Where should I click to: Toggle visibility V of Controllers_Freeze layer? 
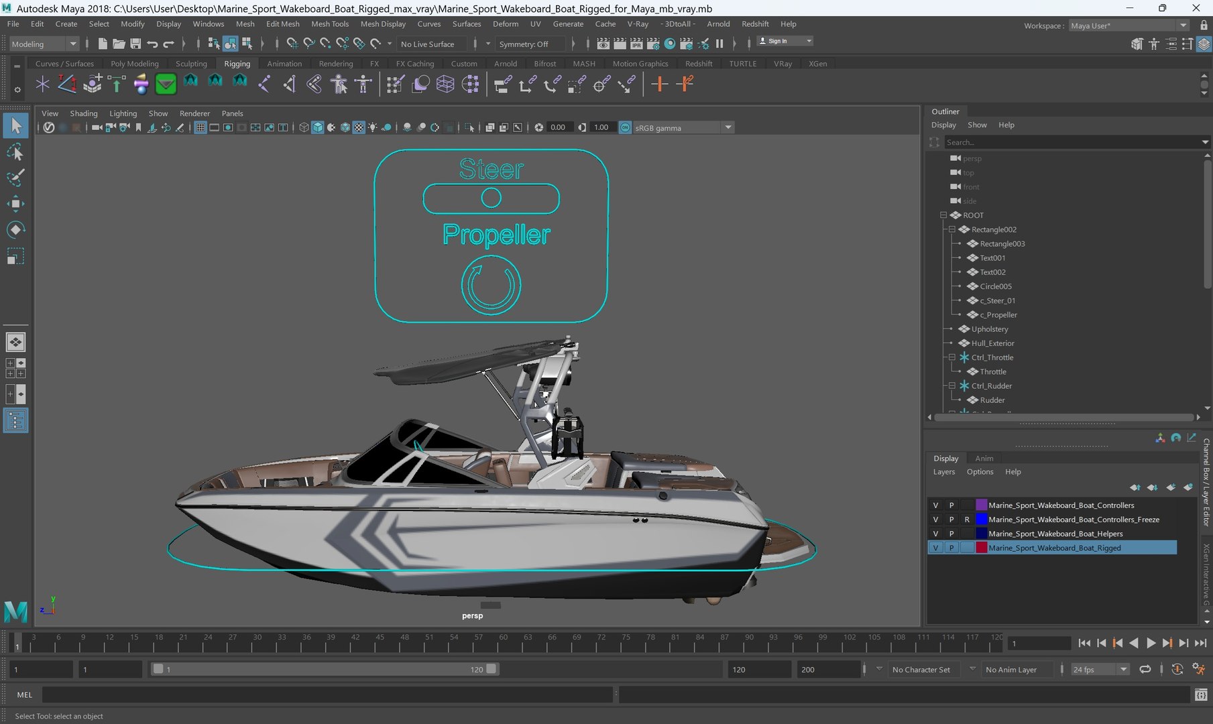[x=935, y=520]
